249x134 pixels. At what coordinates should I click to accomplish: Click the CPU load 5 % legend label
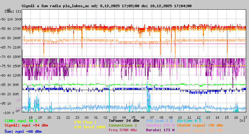click(x=159, y=121)
